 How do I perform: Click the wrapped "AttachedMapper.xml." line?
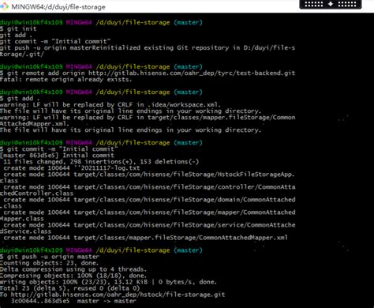coord(35,123)
